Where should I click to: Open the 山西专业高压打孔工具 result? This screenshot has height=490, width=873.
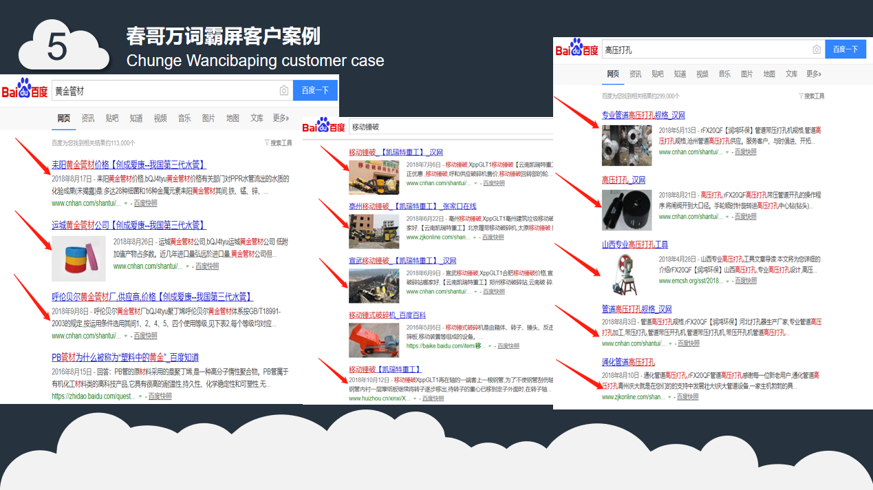635,244
